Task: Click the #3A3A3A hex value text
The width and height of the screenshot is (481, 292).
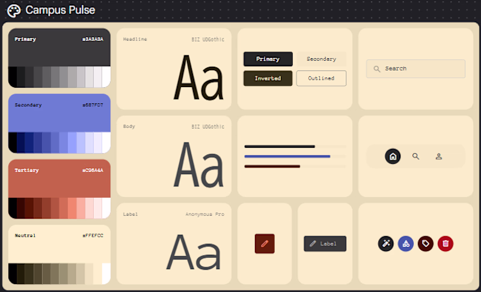Action: 93,39
